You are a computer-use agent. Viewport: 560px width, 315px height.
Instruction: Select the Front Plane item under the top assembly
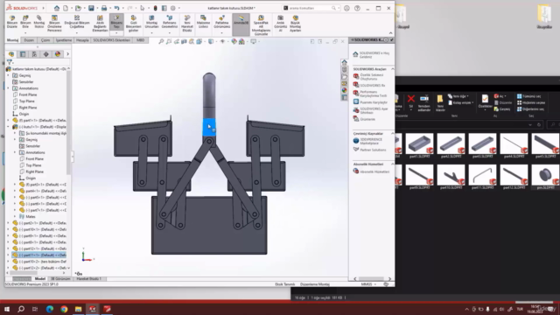click(x=27, y=94)
